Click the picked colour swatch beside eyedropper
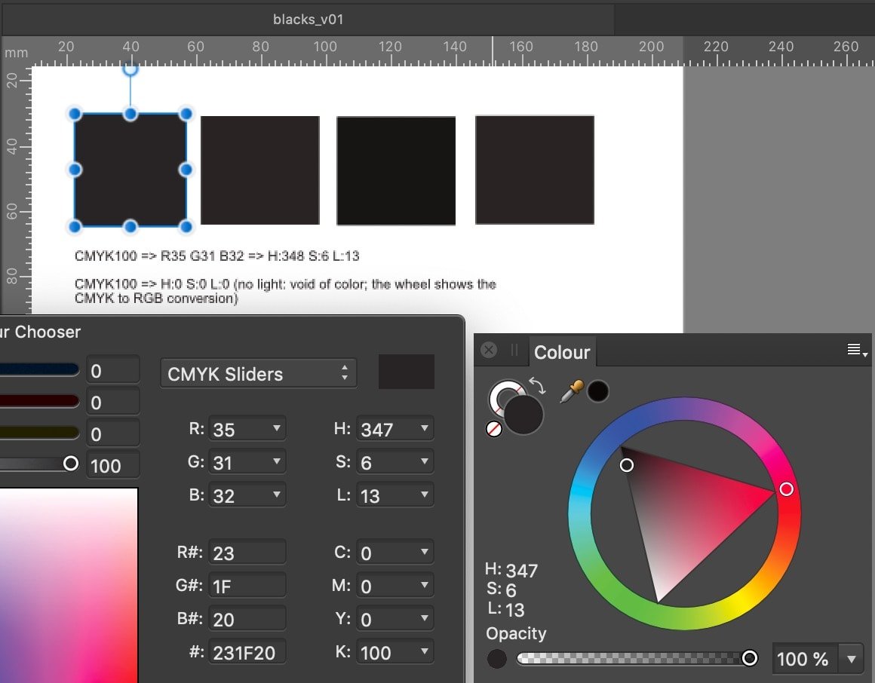Image resolution: width=875 pixels, height=683 pixels. (x=597, y=391)
